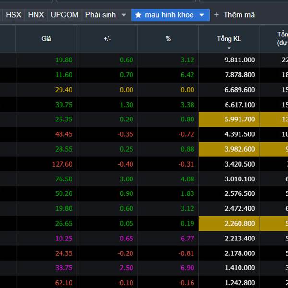Switch to the HNX tab
Viewport: 288px width, 288px height.
tap(36, 15)
